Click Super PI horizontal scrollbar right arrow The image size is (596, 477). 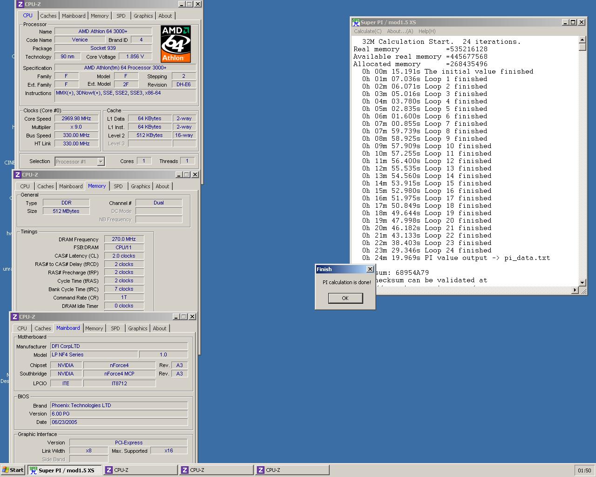click(x=575, y=290)
